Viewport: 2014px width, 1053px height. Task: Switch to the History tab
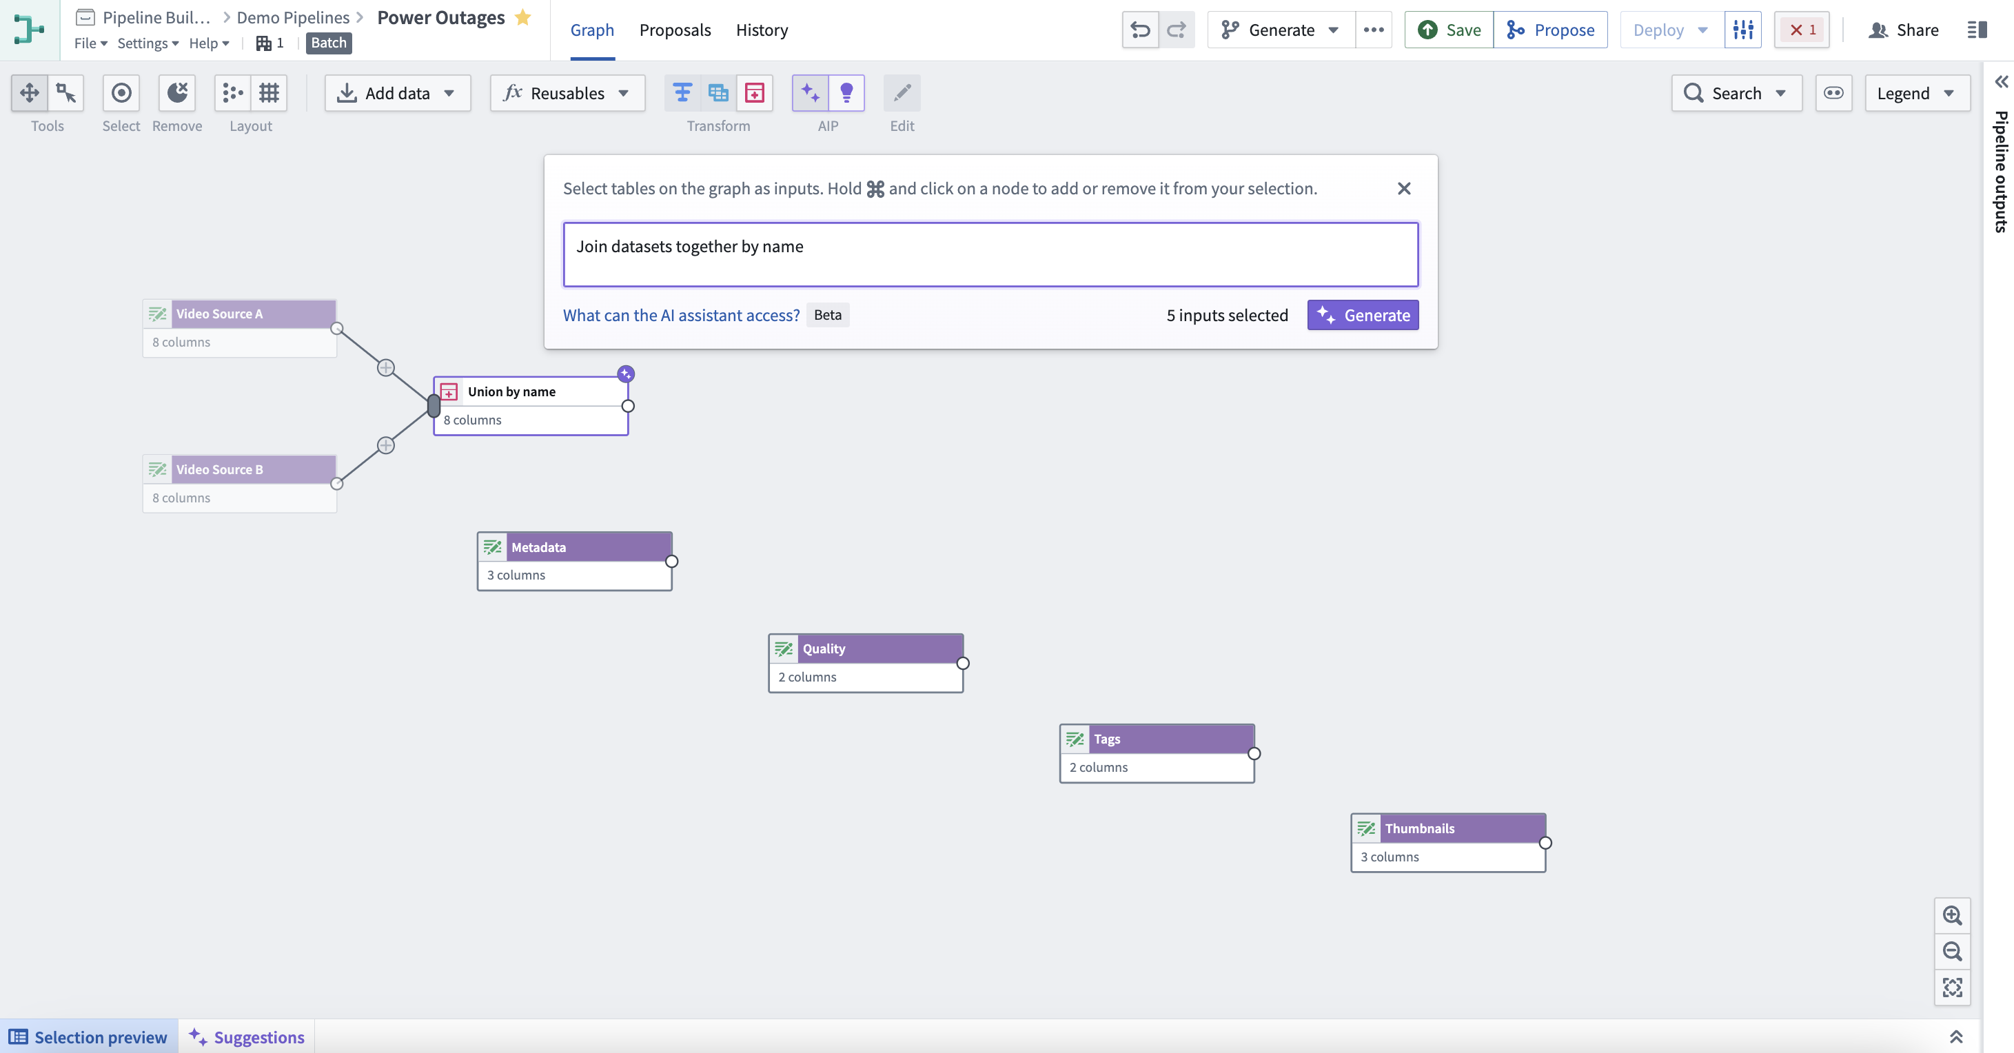pyautogui.click(x=762, y=30)
